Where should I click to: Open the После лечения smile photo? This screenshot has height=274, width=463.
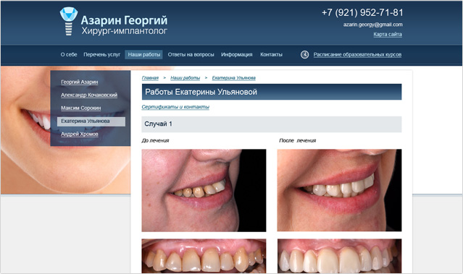pos(339,190)
